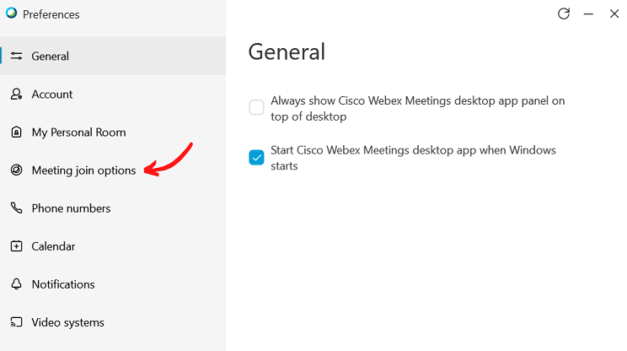Image resolution: width=627 pixels, height=351 pixels.
Task: Open the Account preferences label
Action: (52, 94)
